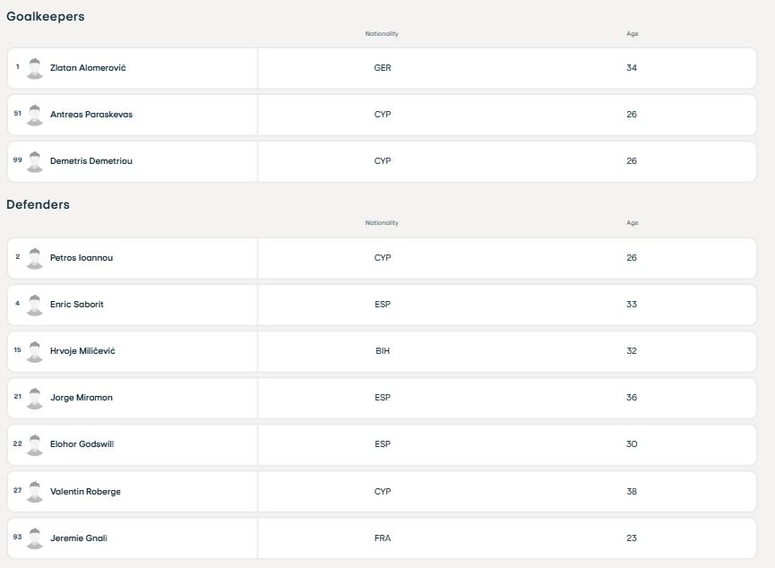Open Zlatan Alomerović's player profile

[x=88, y=68]
